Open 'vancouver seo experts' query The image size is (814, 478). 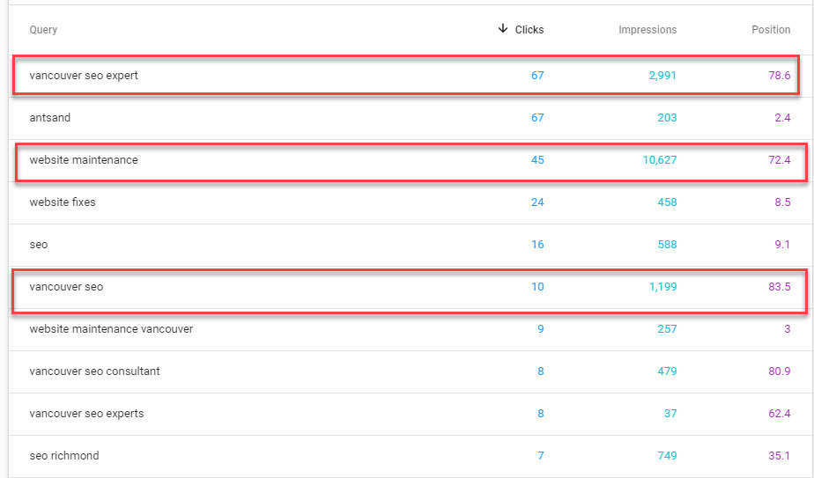(86, 414)
